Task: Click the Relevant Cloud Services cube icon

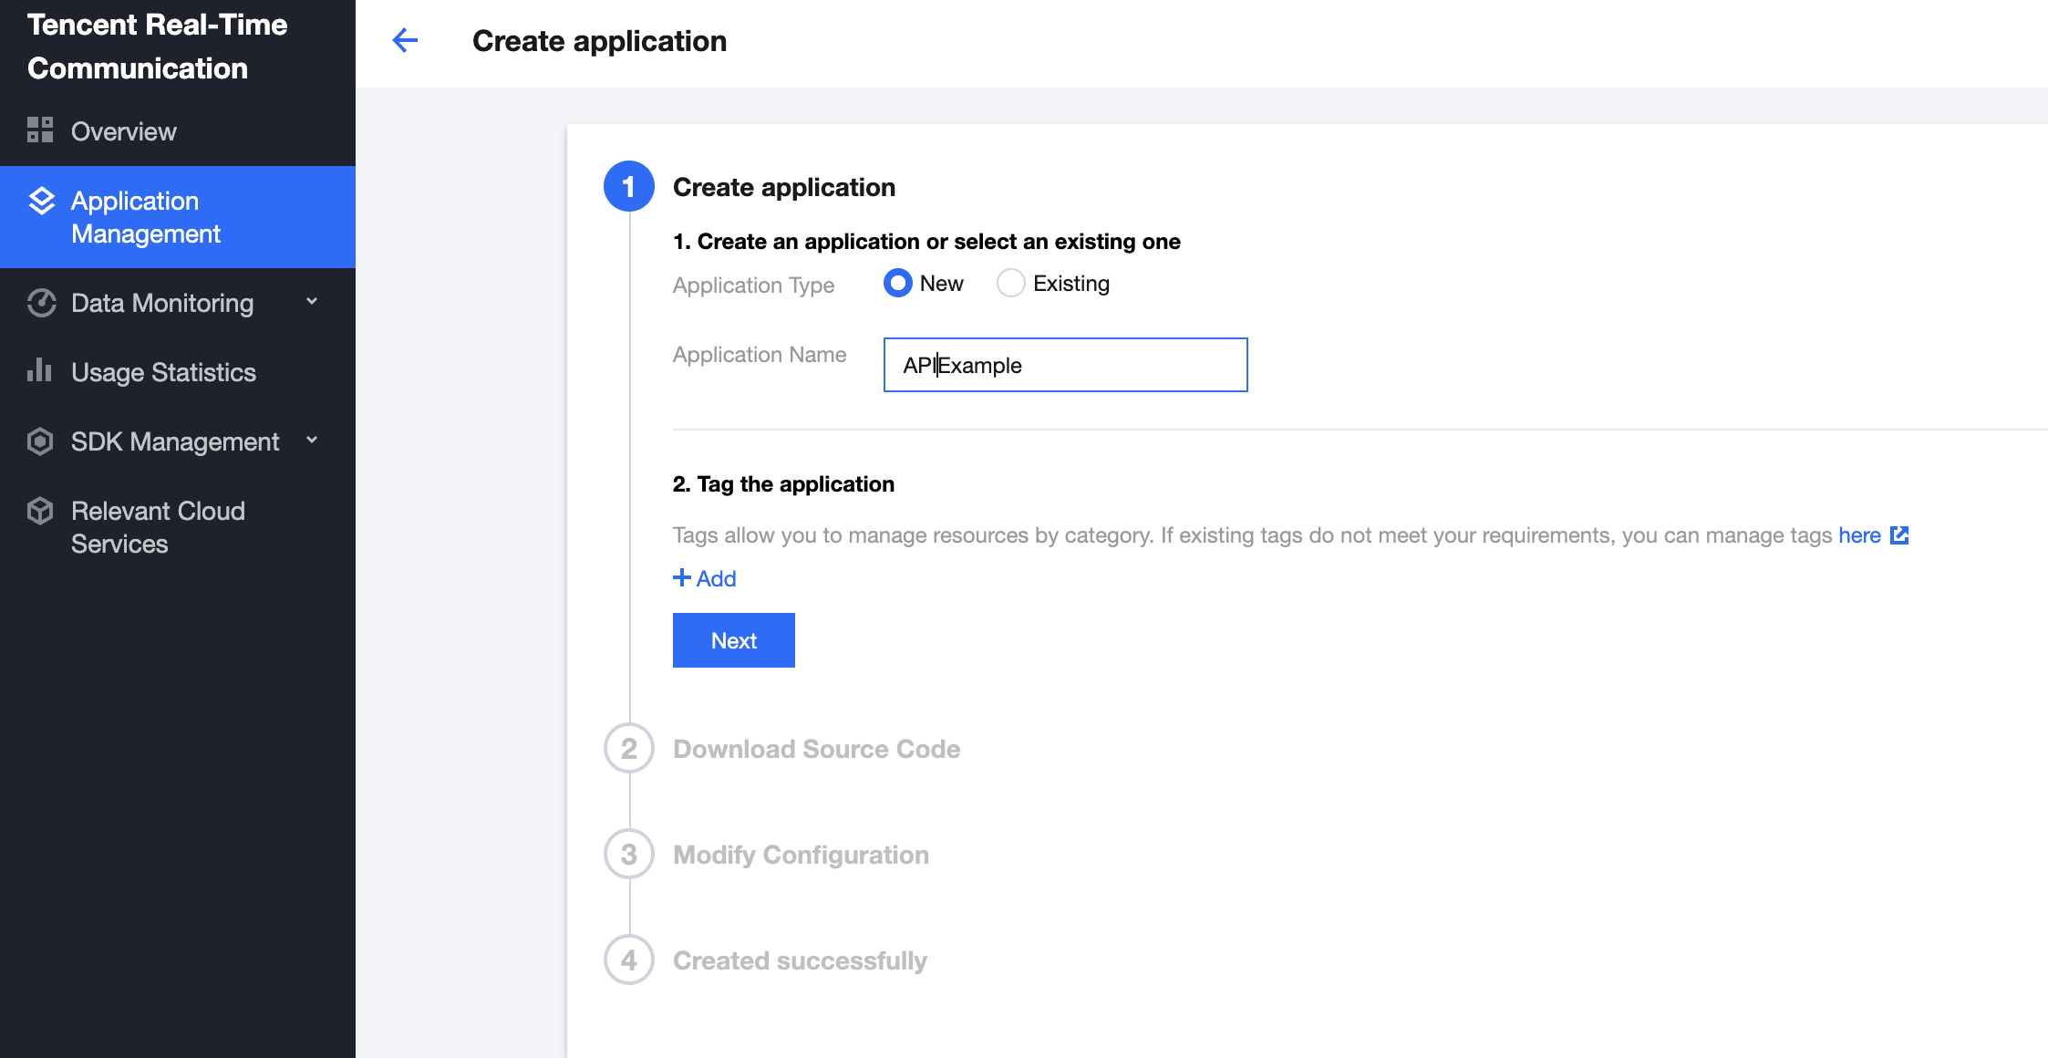Action: pyautogui.click(x=40, y=511)
